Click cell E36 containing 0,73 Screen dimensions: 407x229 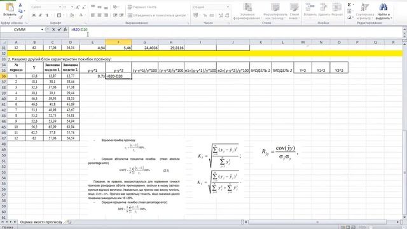click(x=92, y=76)
